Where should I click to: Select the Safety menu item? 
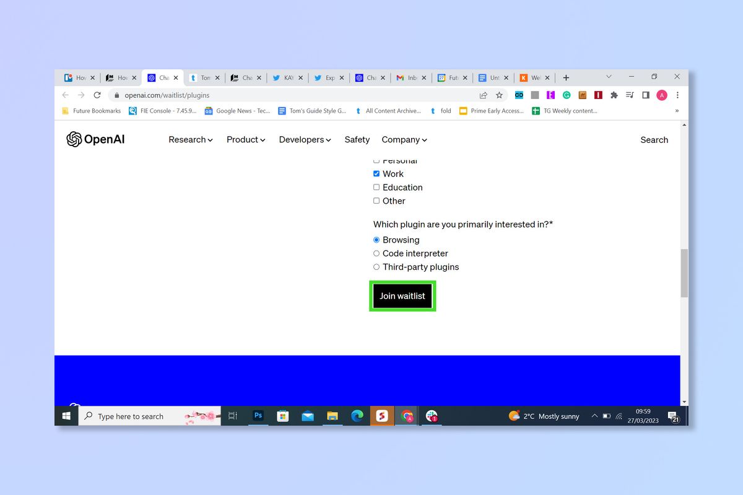[x=357, y=139]
